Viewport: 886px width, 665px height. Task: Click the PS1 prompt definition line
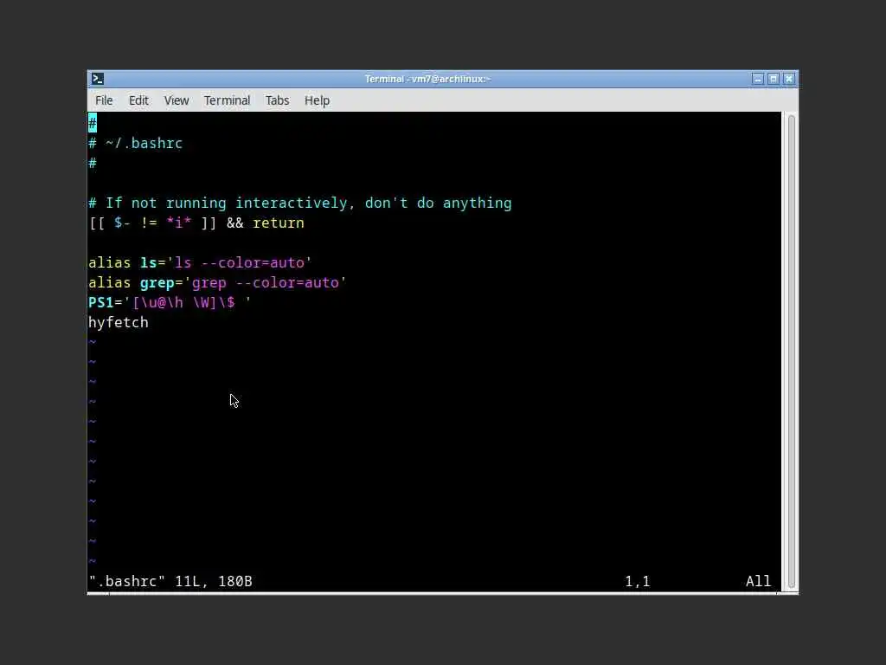170,302
